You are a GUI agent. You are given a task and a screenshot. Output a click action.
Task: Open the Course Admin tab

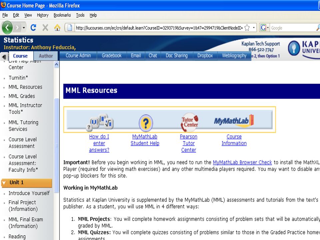click(78, 56)
